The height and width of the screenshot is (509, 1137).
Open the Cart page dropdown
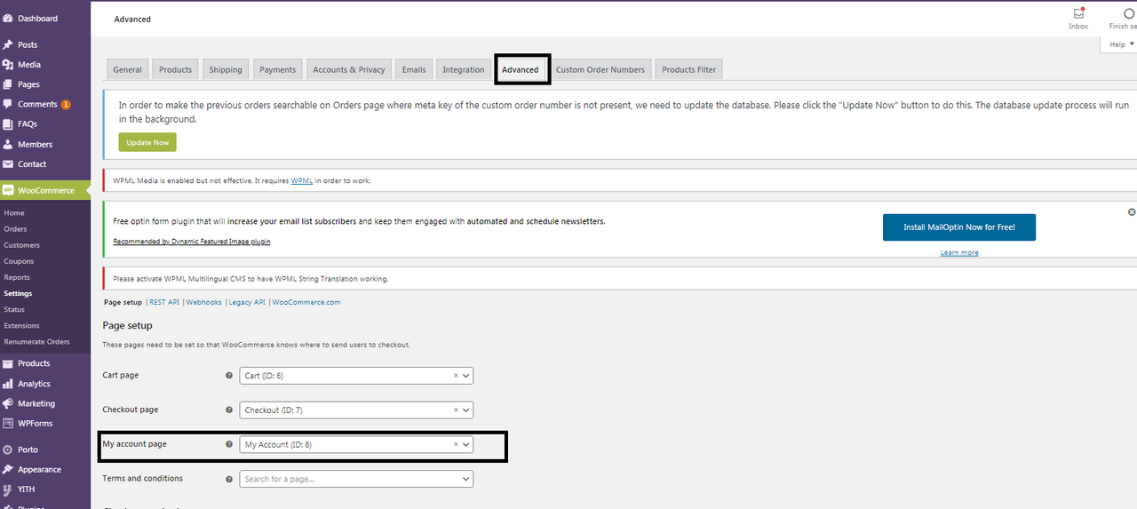pos(356,376)
